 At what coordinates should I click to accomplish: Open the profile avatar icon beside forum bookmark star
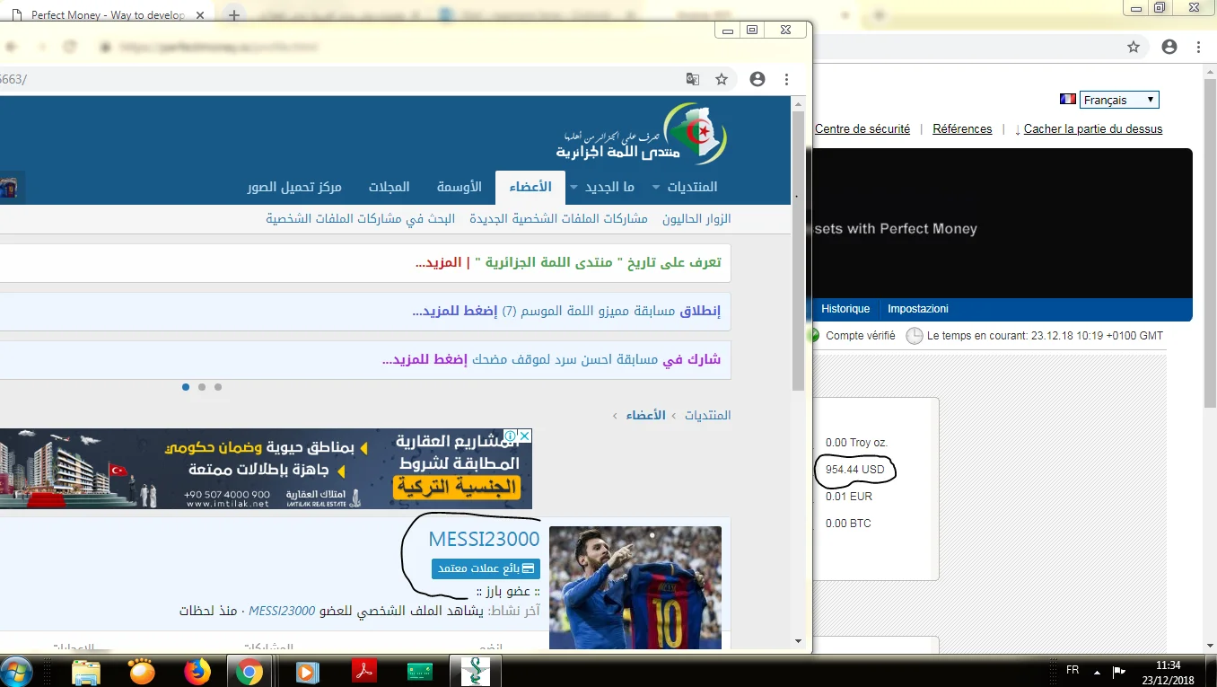(x=757, y=79)
